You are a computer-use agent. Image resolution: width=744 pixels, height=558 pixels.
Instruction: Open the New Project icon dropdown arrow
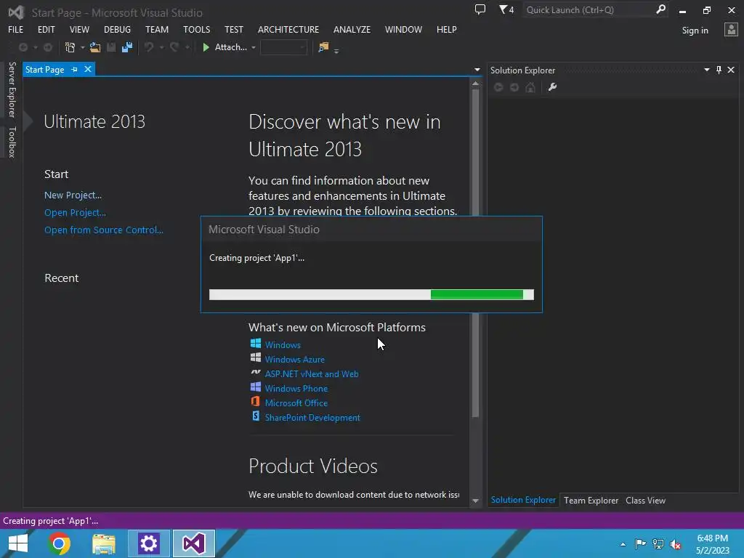click(83, 48)
